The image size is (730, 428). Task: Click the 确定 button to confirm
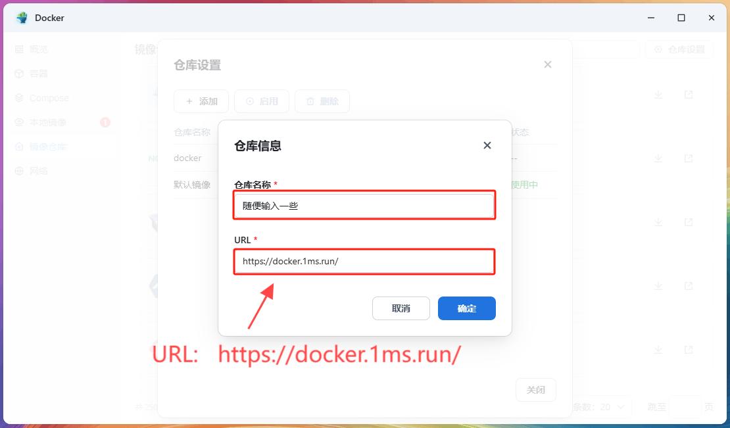click(466, 308)
